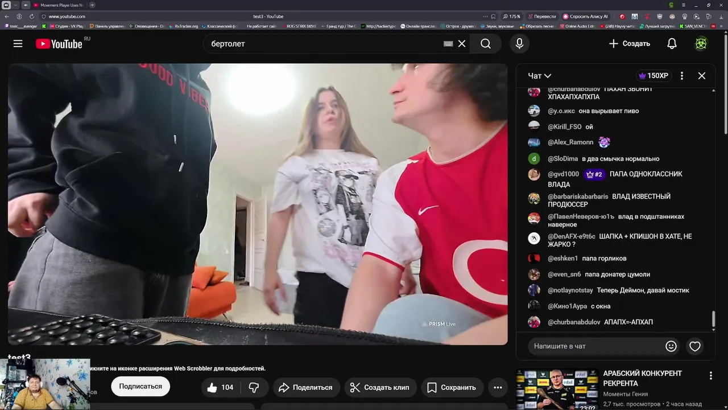Open YouTube notifications bell
The image size is (728, 410).
click(x=672, y=44)
